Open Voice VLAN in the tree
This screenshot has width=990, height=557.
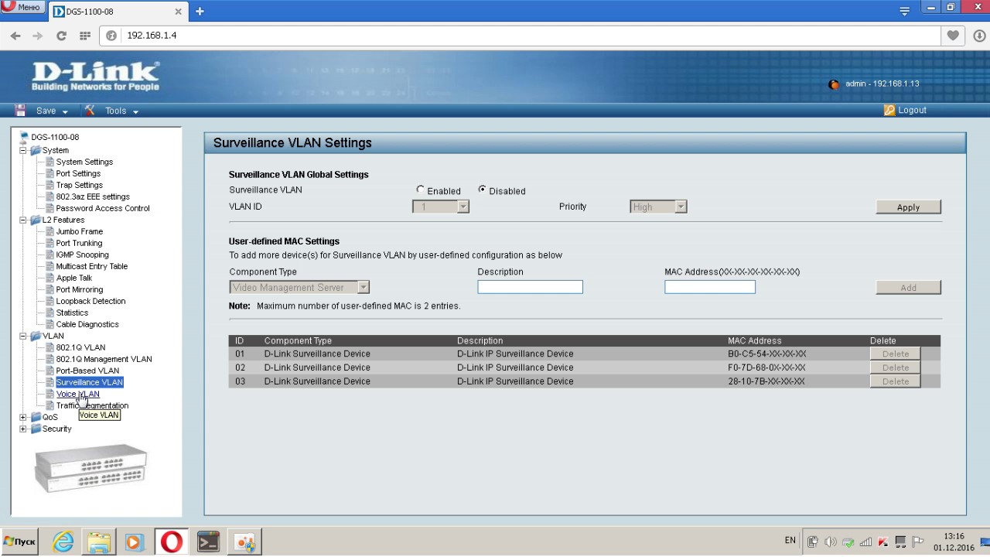[77, 394]
